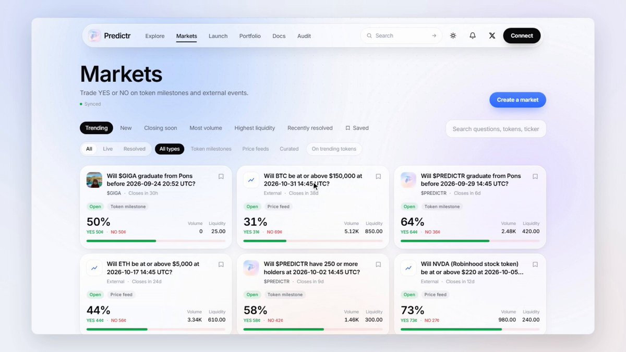Click NO 56¢ on the ETH card

[x=118, y=320]
